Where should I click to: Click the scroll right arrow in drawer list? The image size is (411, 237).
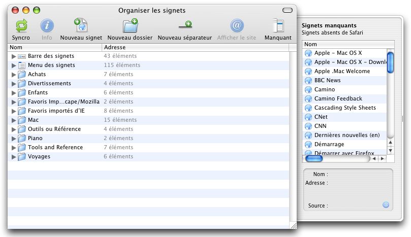point(383,159)
